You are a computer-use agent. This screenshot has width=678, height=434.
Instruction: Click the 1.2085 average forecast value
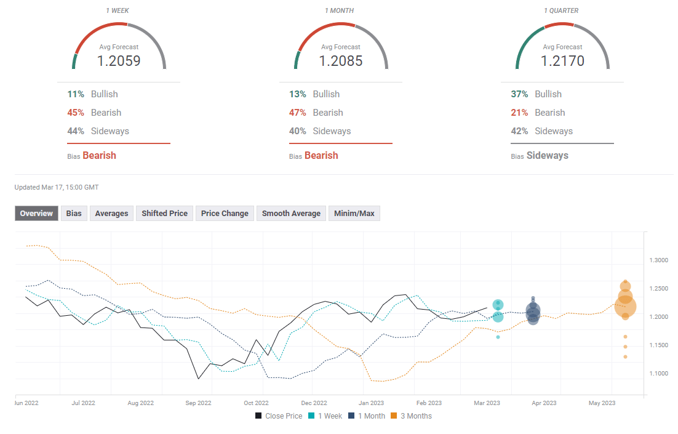tap(341, 61)
